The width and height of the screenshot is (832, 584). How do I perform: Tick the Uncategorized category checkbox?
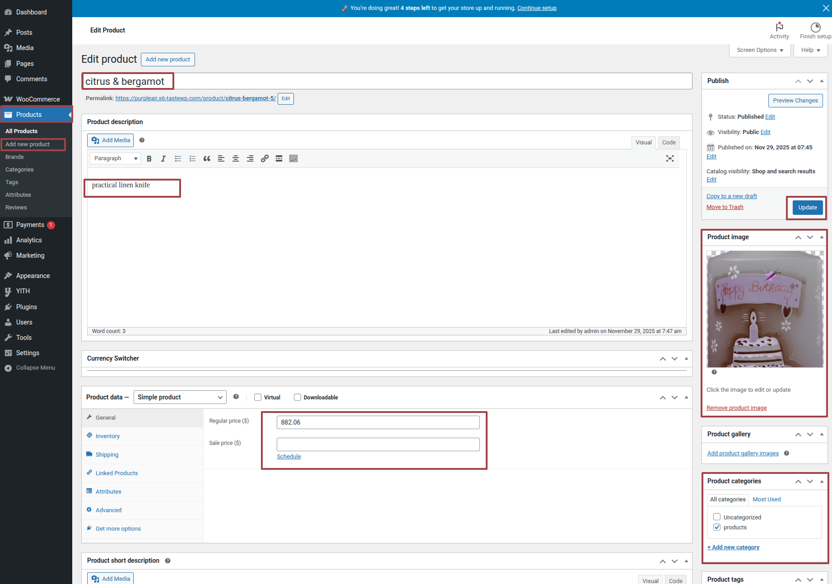point(717,517)
